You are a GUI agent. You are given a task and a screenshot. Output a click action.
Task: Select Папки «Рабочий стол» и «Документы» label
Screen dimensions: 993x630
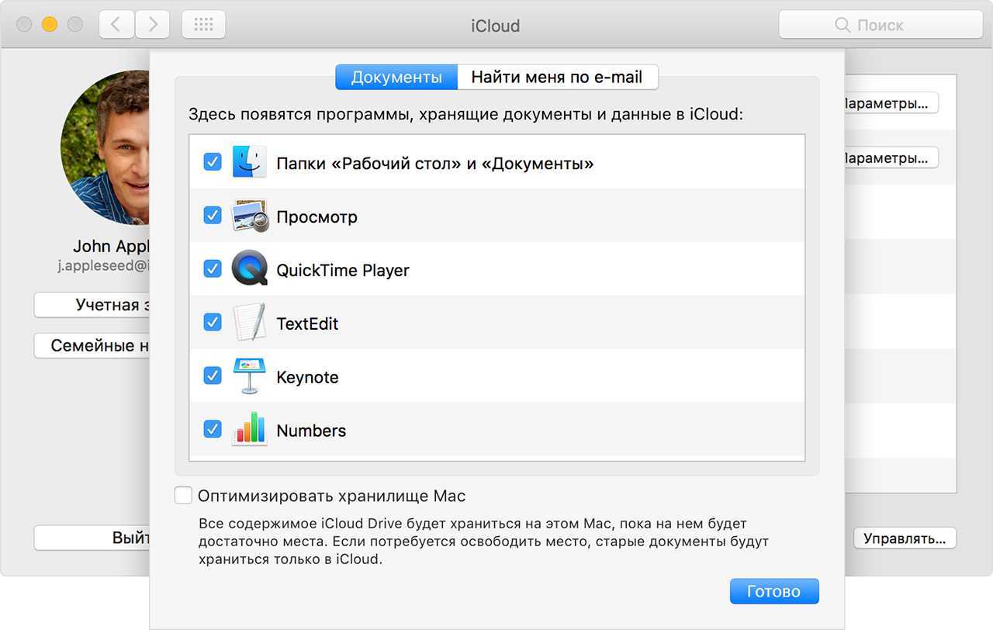(435, 164)
